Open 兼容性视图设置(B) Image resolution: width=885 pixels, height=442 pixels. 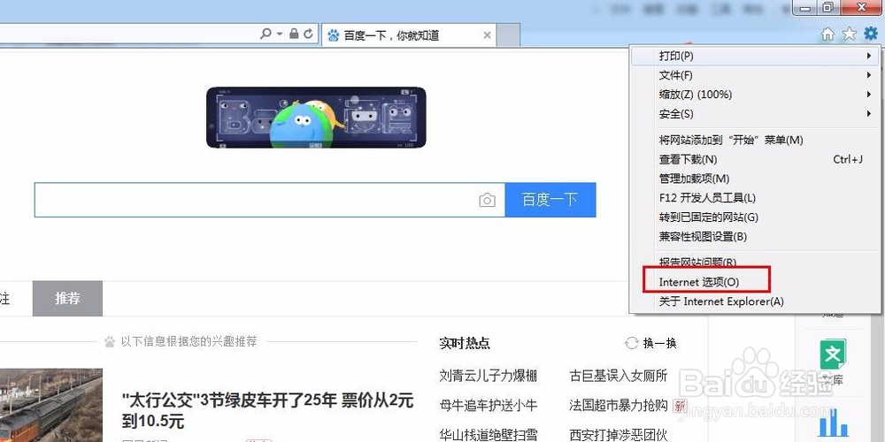point(755,237)
